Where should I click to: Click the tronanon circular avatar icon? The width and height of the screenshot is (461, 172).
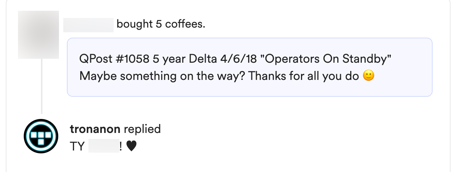pos(41,137)
